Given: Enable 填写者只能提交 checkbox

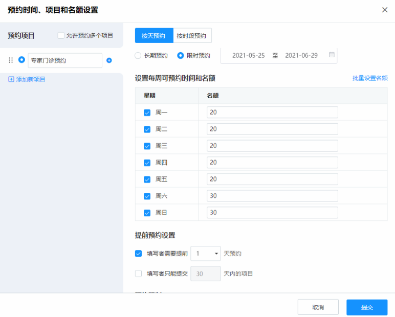Looking at the screenshot, I should 138,274.
